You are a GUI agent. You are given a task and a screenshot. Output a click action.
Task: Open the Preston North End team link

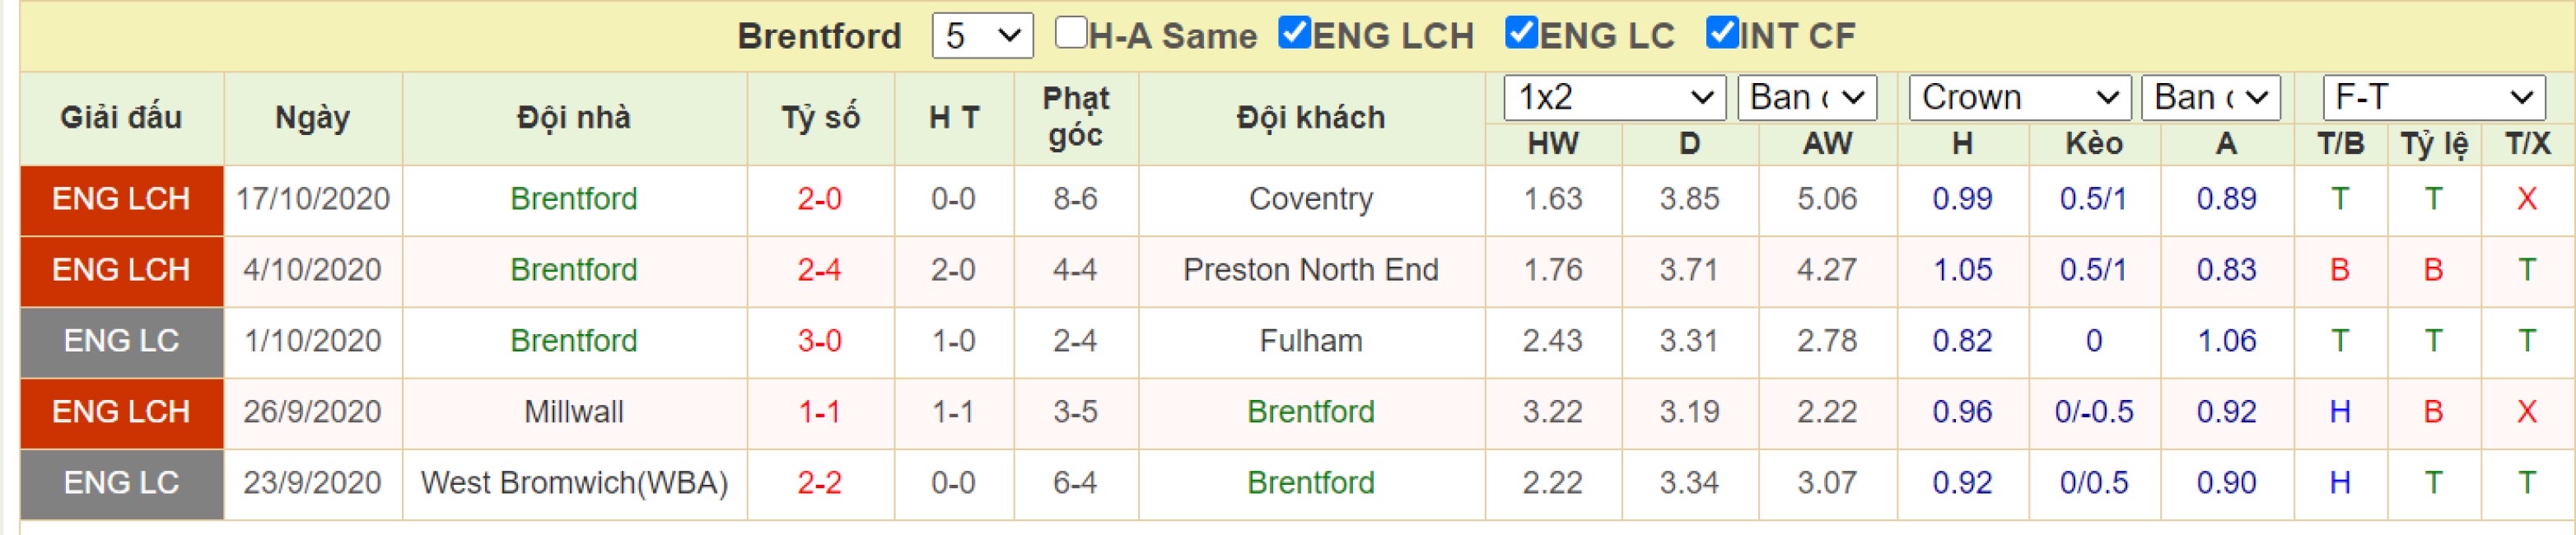[1310, 270]
